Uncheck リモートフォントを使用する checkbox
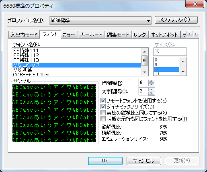The width and height of the screenshot is (207, 172). point(103,101)
